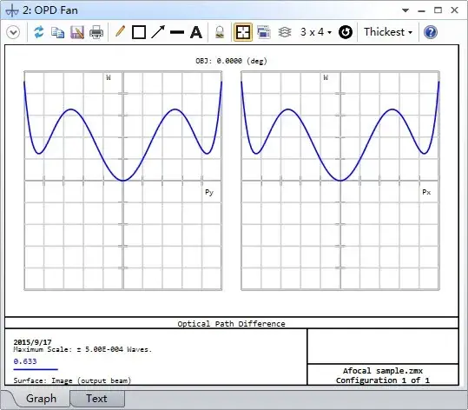
Task: Open help with the question mark icon
Action: (431, 32)
